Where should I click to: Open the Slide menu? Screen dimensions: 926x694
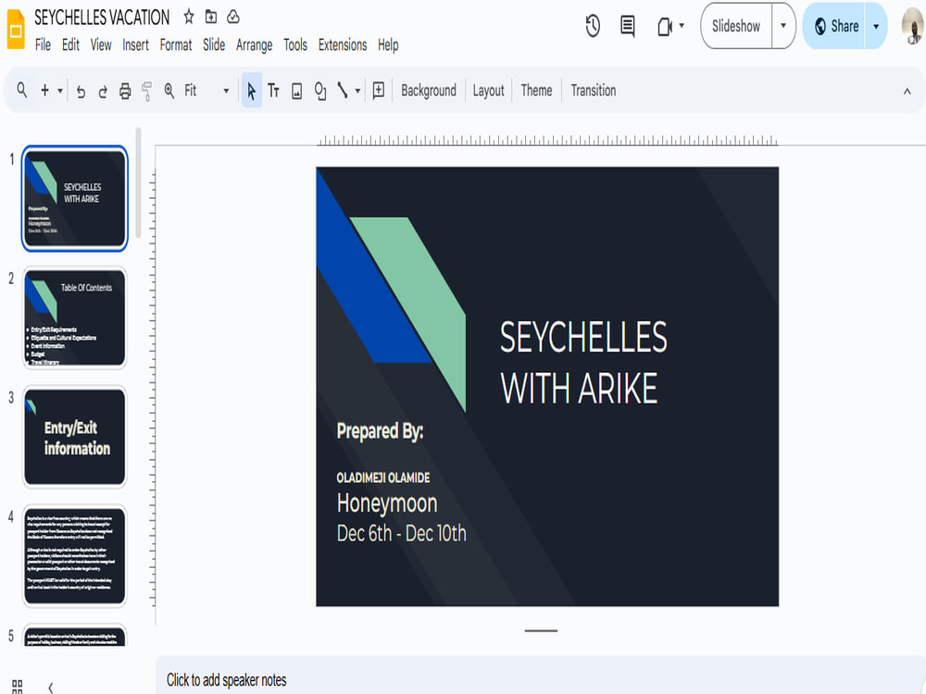click(214, 44)
